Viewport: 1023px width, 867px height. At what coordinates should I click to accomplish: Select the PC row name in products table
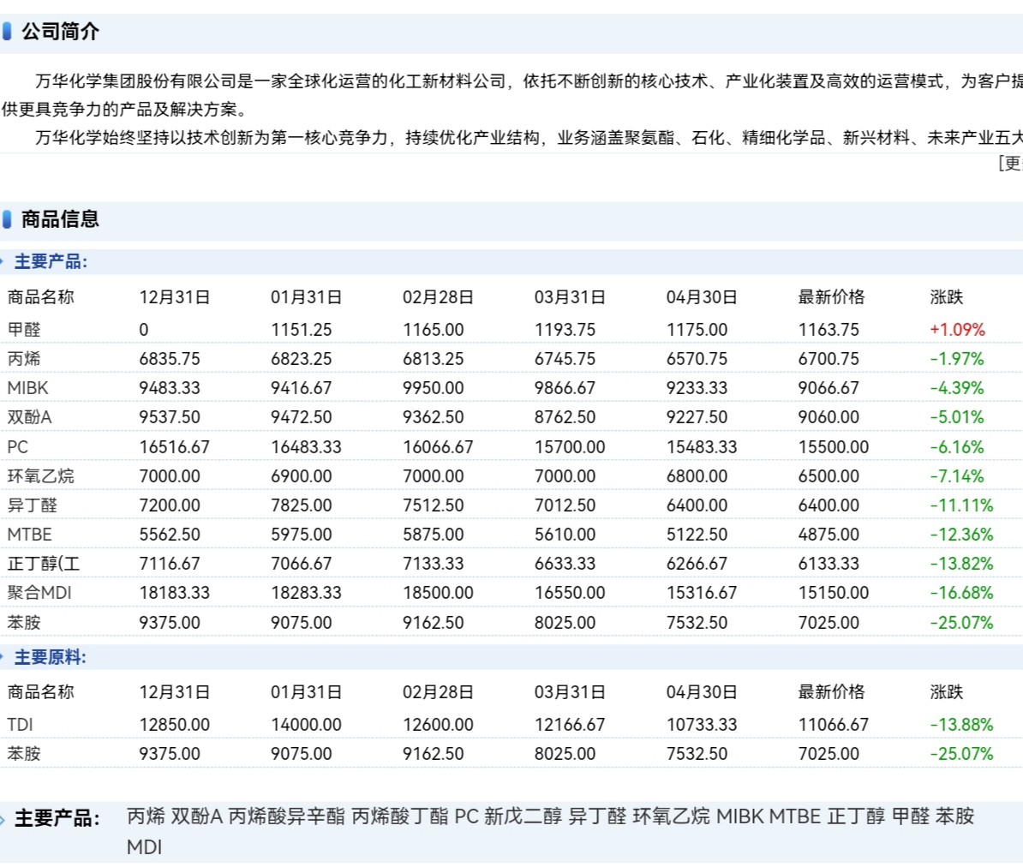(x=18, y=447)
